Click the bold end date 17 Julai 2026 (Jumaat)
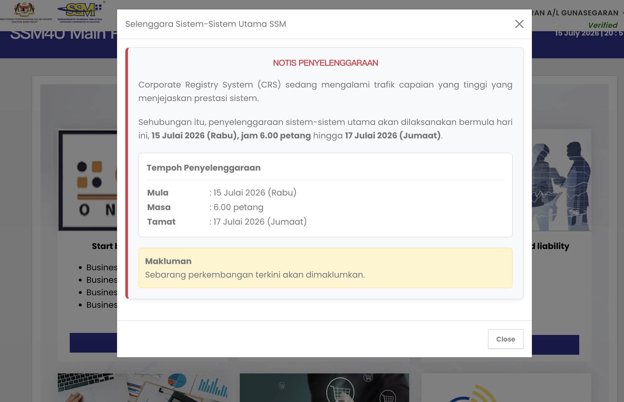The image size is (624, 402). [x=393, y=136]
